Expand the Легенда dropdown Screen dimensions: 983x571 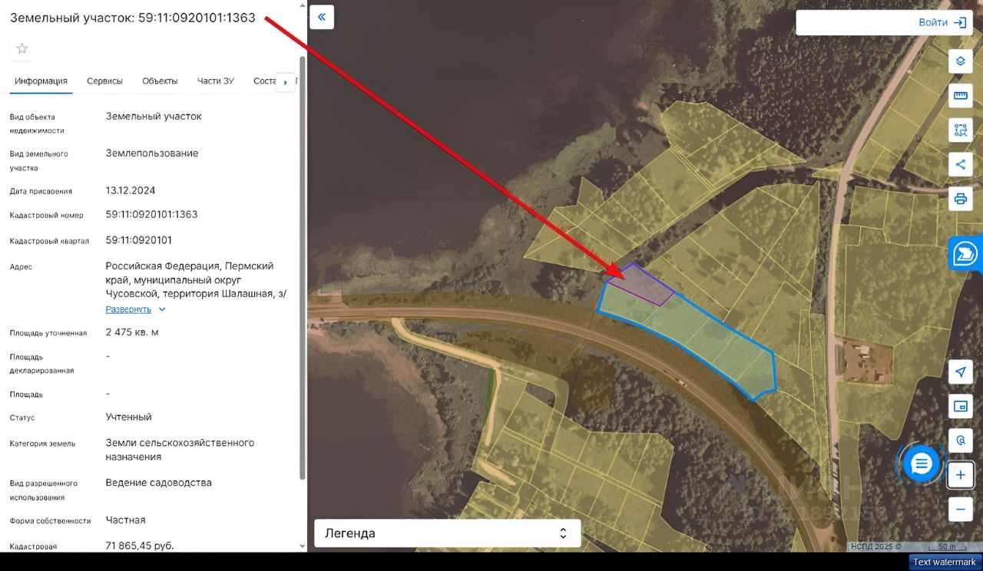point(447,533)
